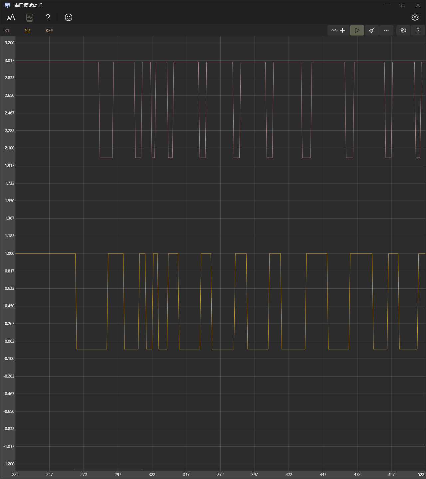Open the application settings gear at top right
This screenshot has height=479, width=426.
coord(415,17)
